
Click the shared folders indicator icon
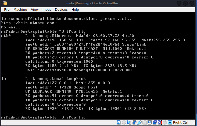145,122
